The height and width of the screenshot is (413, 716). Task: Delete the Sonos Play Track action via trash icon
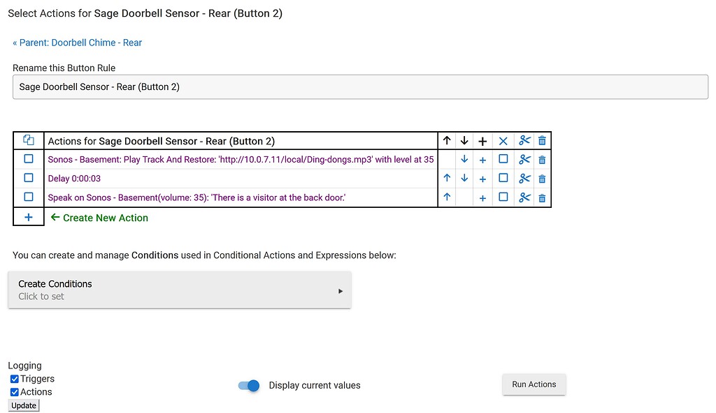coord(542,159)
